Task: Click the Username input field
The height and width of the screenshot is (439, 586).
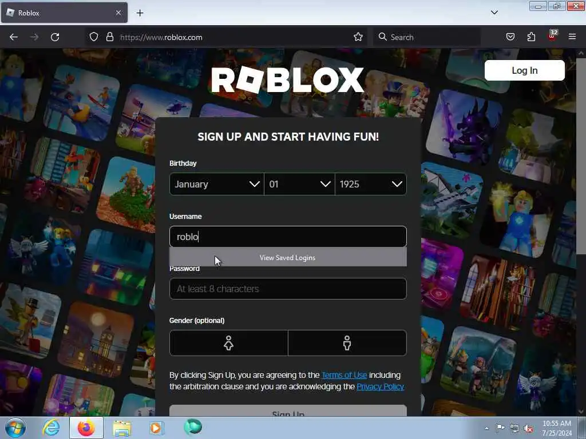Action: point(288,237)
